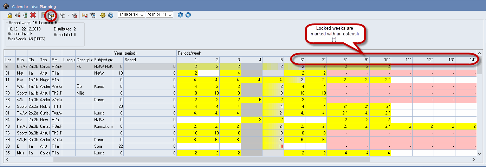Click the graduation cap icon
Image resolution: width=486 pixels, height=167 pixels.
coord(93,15)
